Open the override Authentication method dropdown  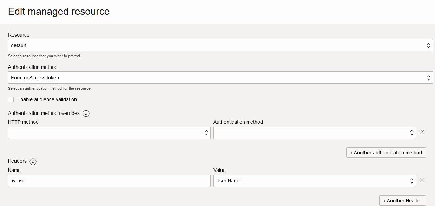point(315,133)
